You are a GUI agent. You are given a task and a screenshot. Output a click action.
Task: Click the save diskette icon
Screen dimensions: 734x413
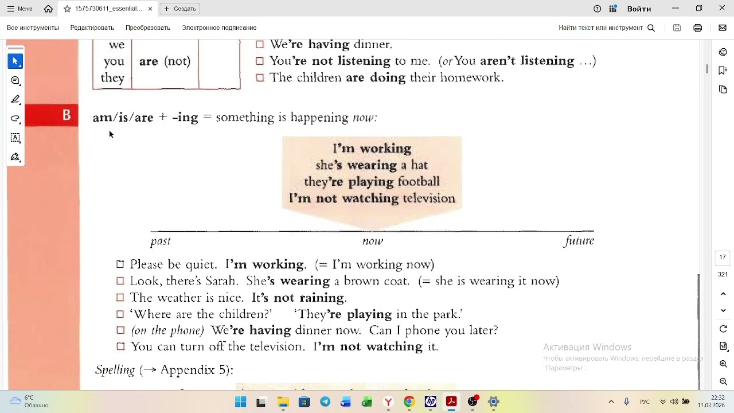(677, 28)
